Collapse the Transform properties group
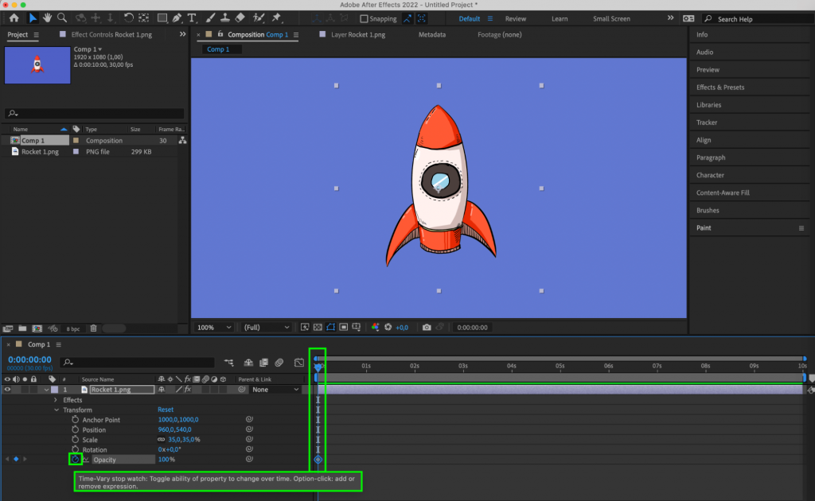Screen dimensions: 815x501 (x=56, y=410)
